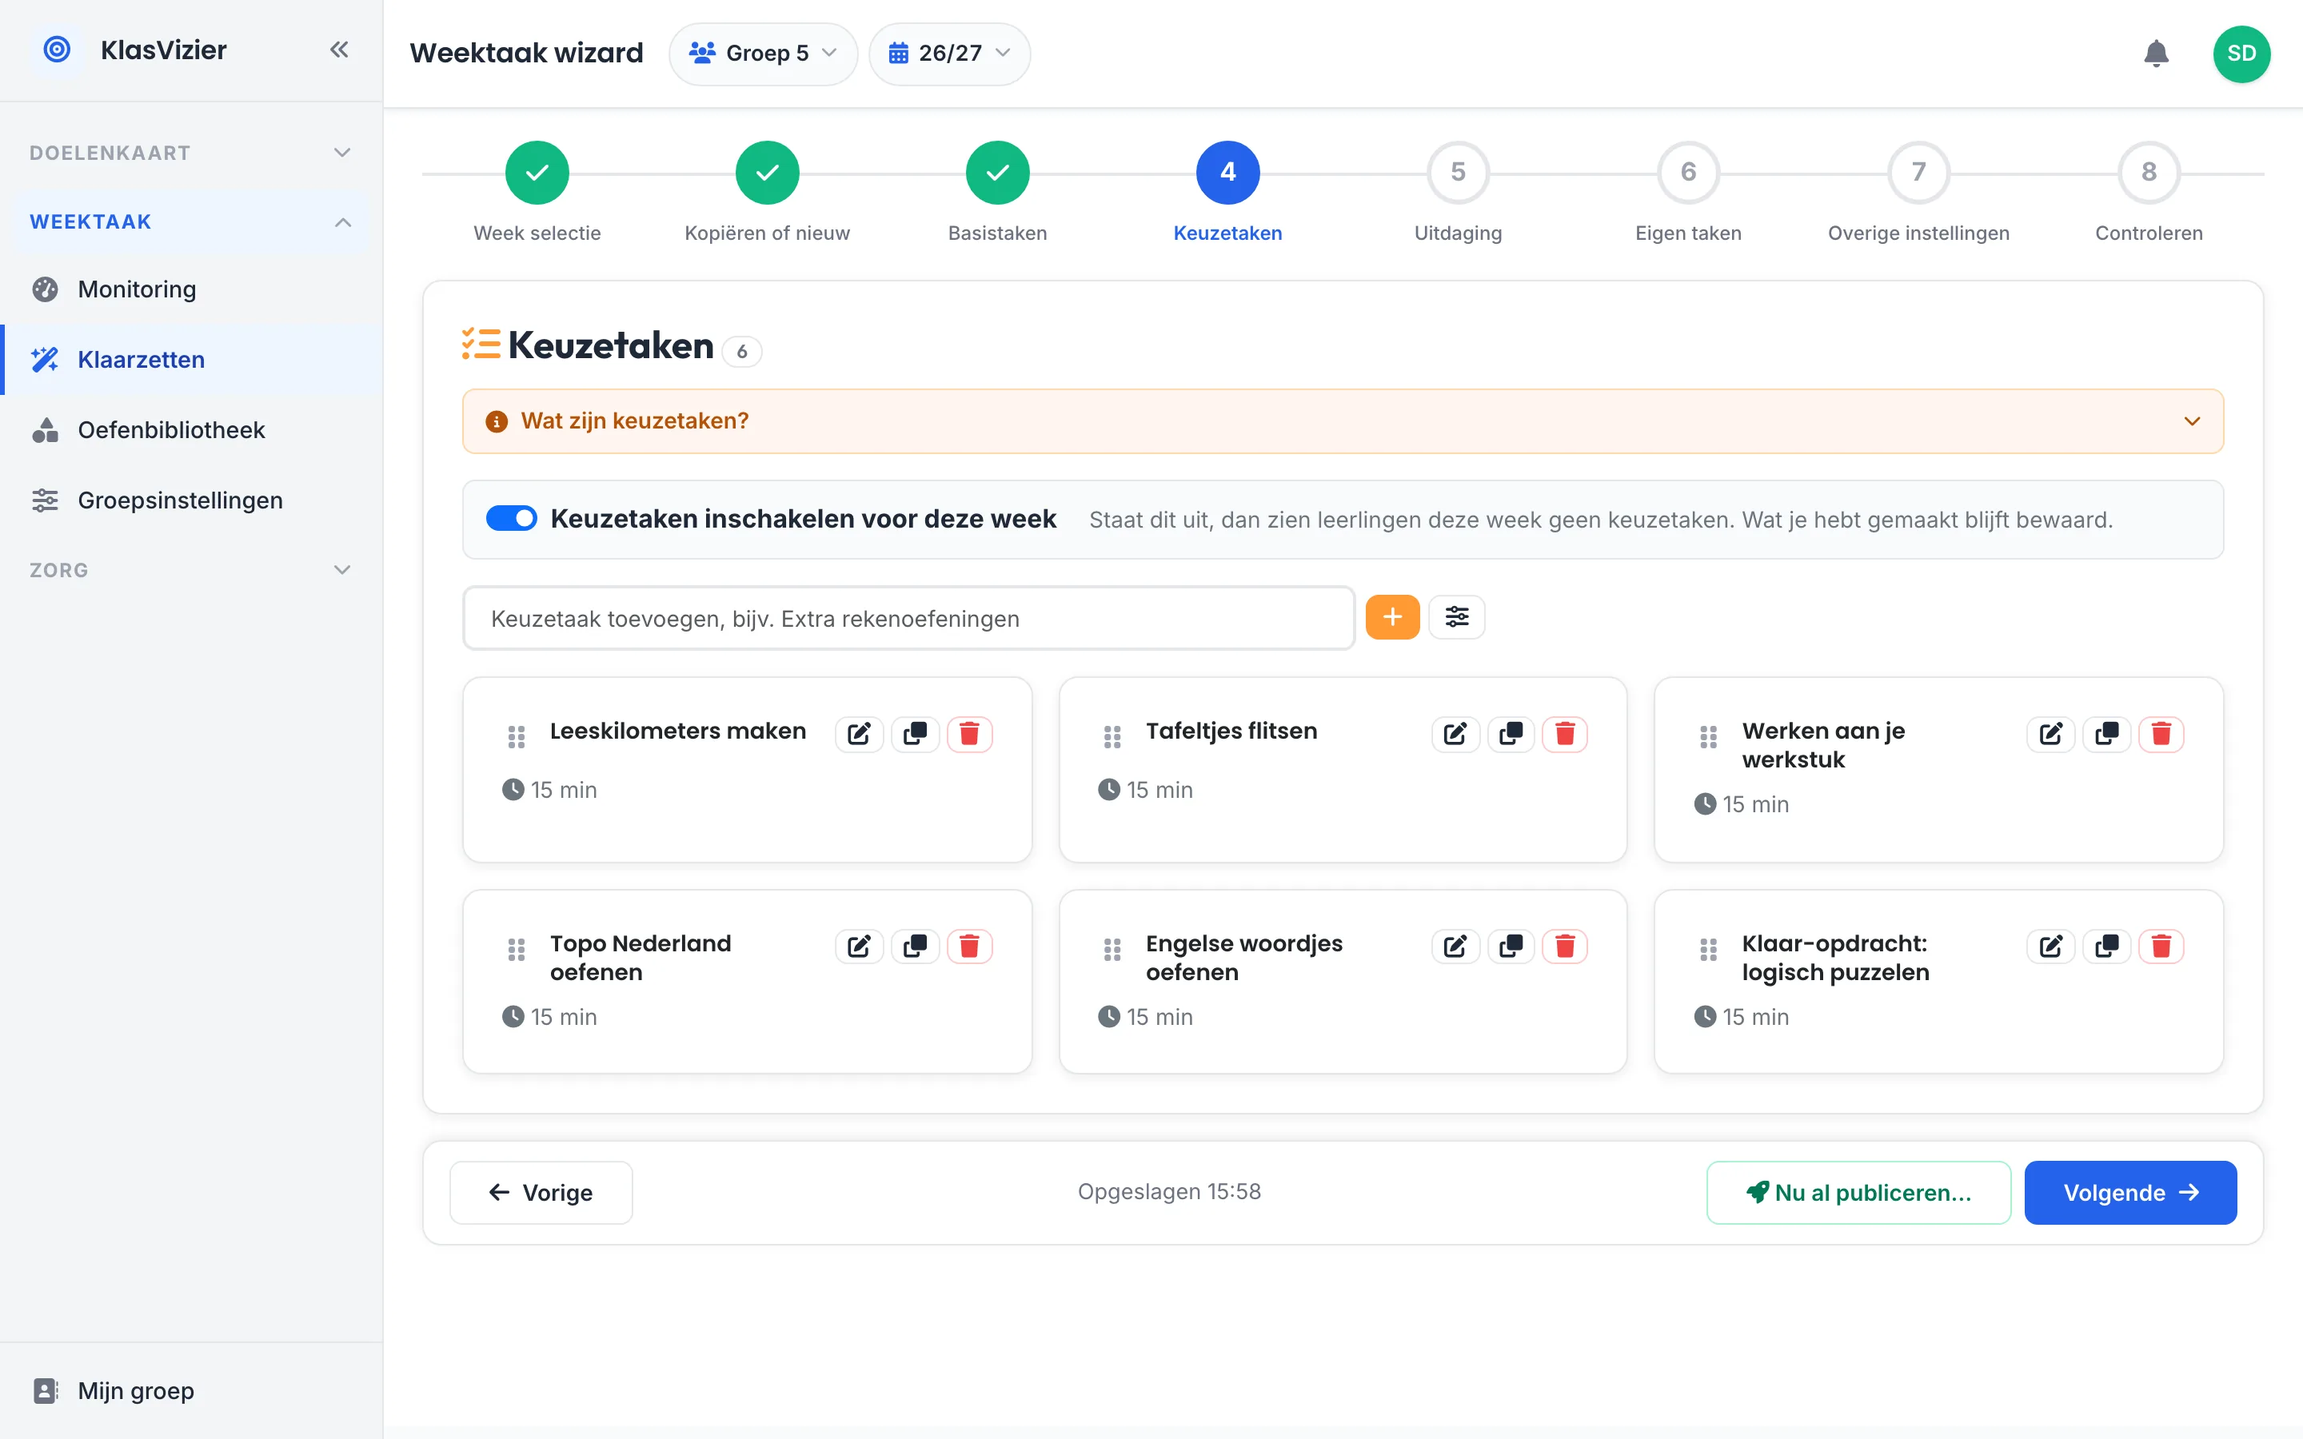Grab the Tafeltjes flitsen drag handle
The width and height of the screenshot is (2303, 1439).
pos(1112,736)
